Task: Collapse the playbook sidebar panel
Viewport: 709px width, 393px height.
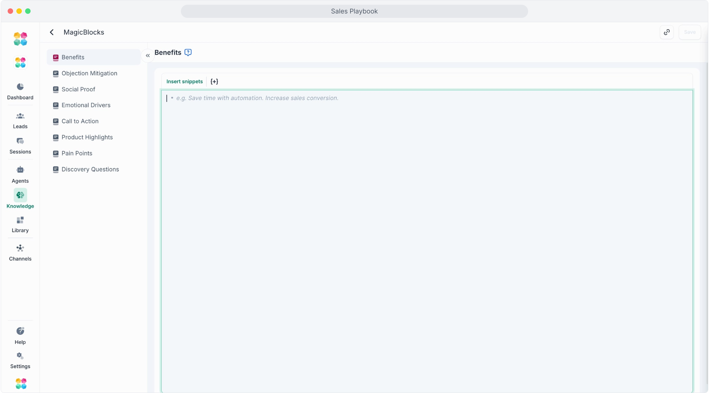Action: 148,56
